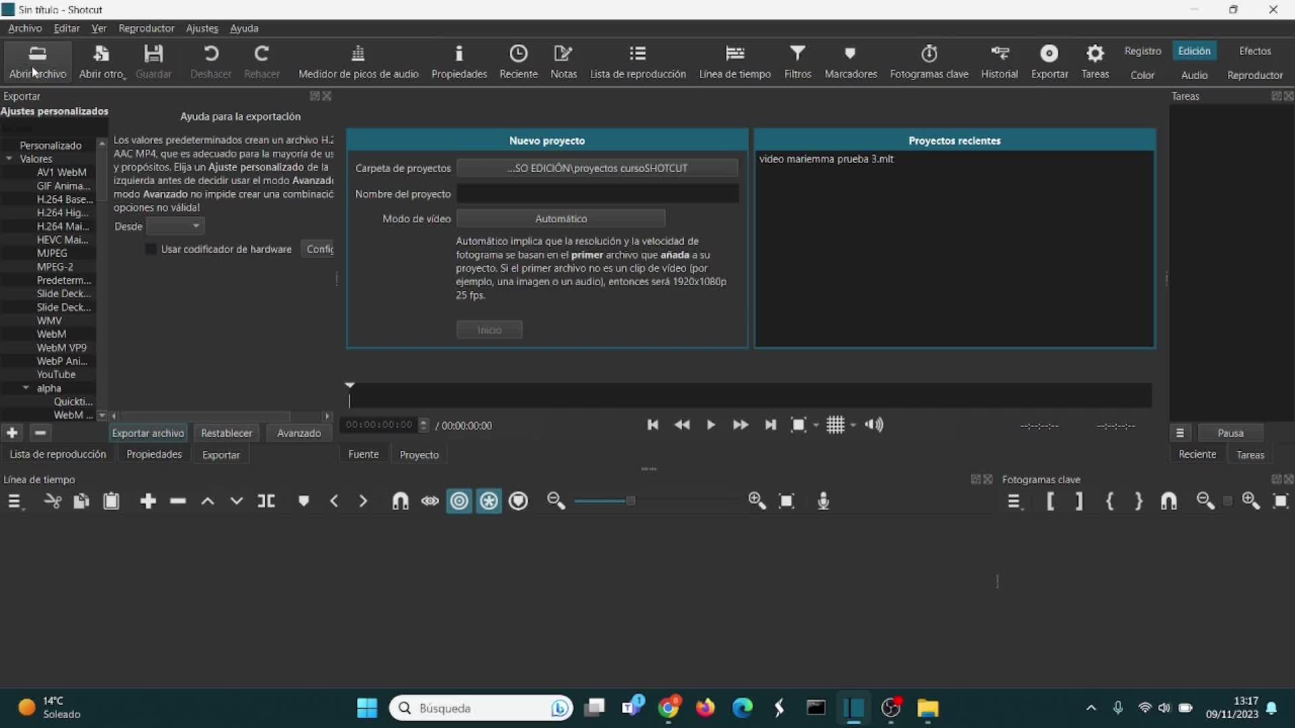Open the Reproductor menu
Image resolution: width=1295 pixels, height=728 pixels.
click(x=146, y=28)
